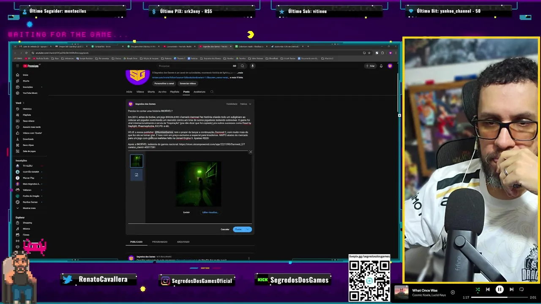Open the on-screen keyboard icon in search
This screenshot has height=304, width=541.
coord(235,66)
